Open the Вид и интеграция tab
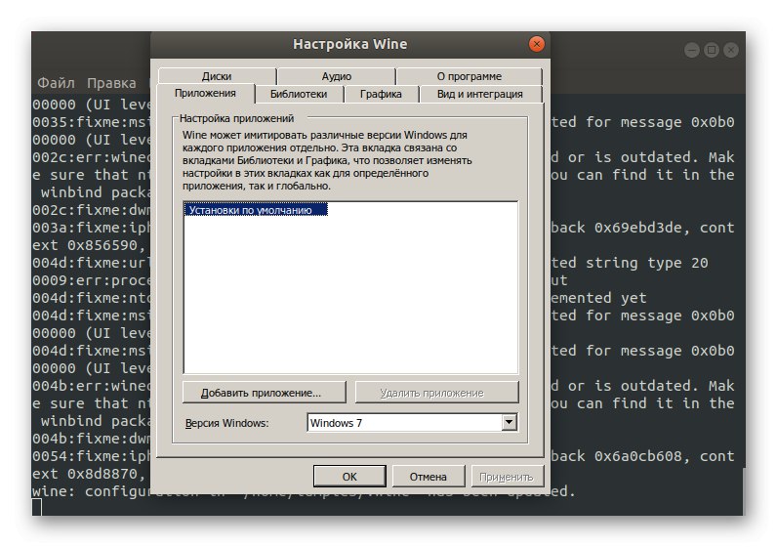This screenshot has width=777, height=547. 480,94
